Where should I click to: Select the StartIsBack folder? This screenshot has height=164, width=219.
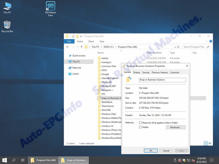point(107,102)
